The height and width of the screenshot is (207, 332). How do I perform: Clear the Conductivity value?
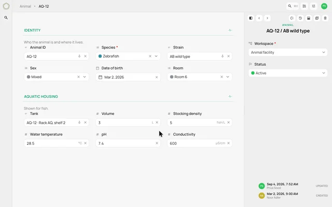click(228, 143)
